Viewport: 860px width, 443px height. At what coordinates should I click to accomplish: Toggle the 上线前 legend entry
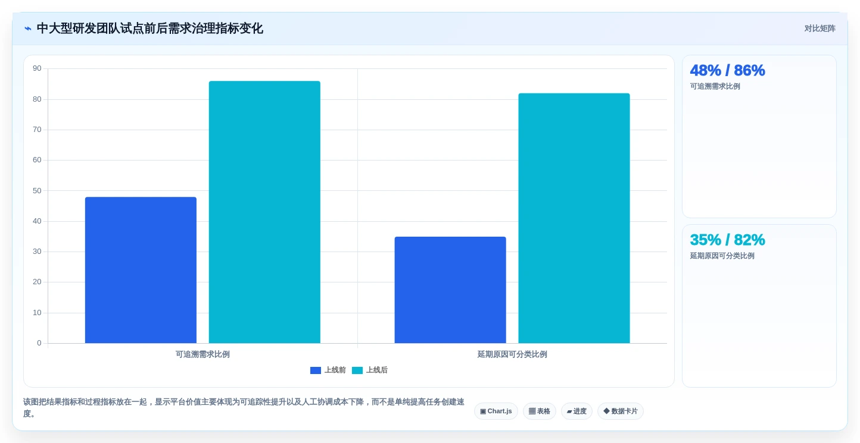pyautogui.click(x=328, y=370)
